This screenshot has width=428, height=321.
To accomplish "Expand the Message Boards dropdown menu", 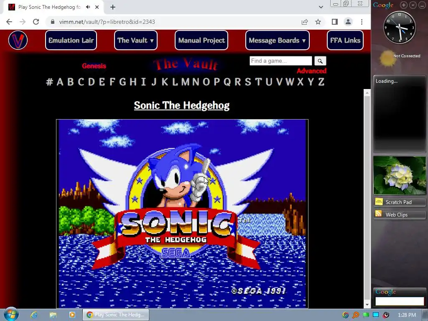I will tap(278, 40).
